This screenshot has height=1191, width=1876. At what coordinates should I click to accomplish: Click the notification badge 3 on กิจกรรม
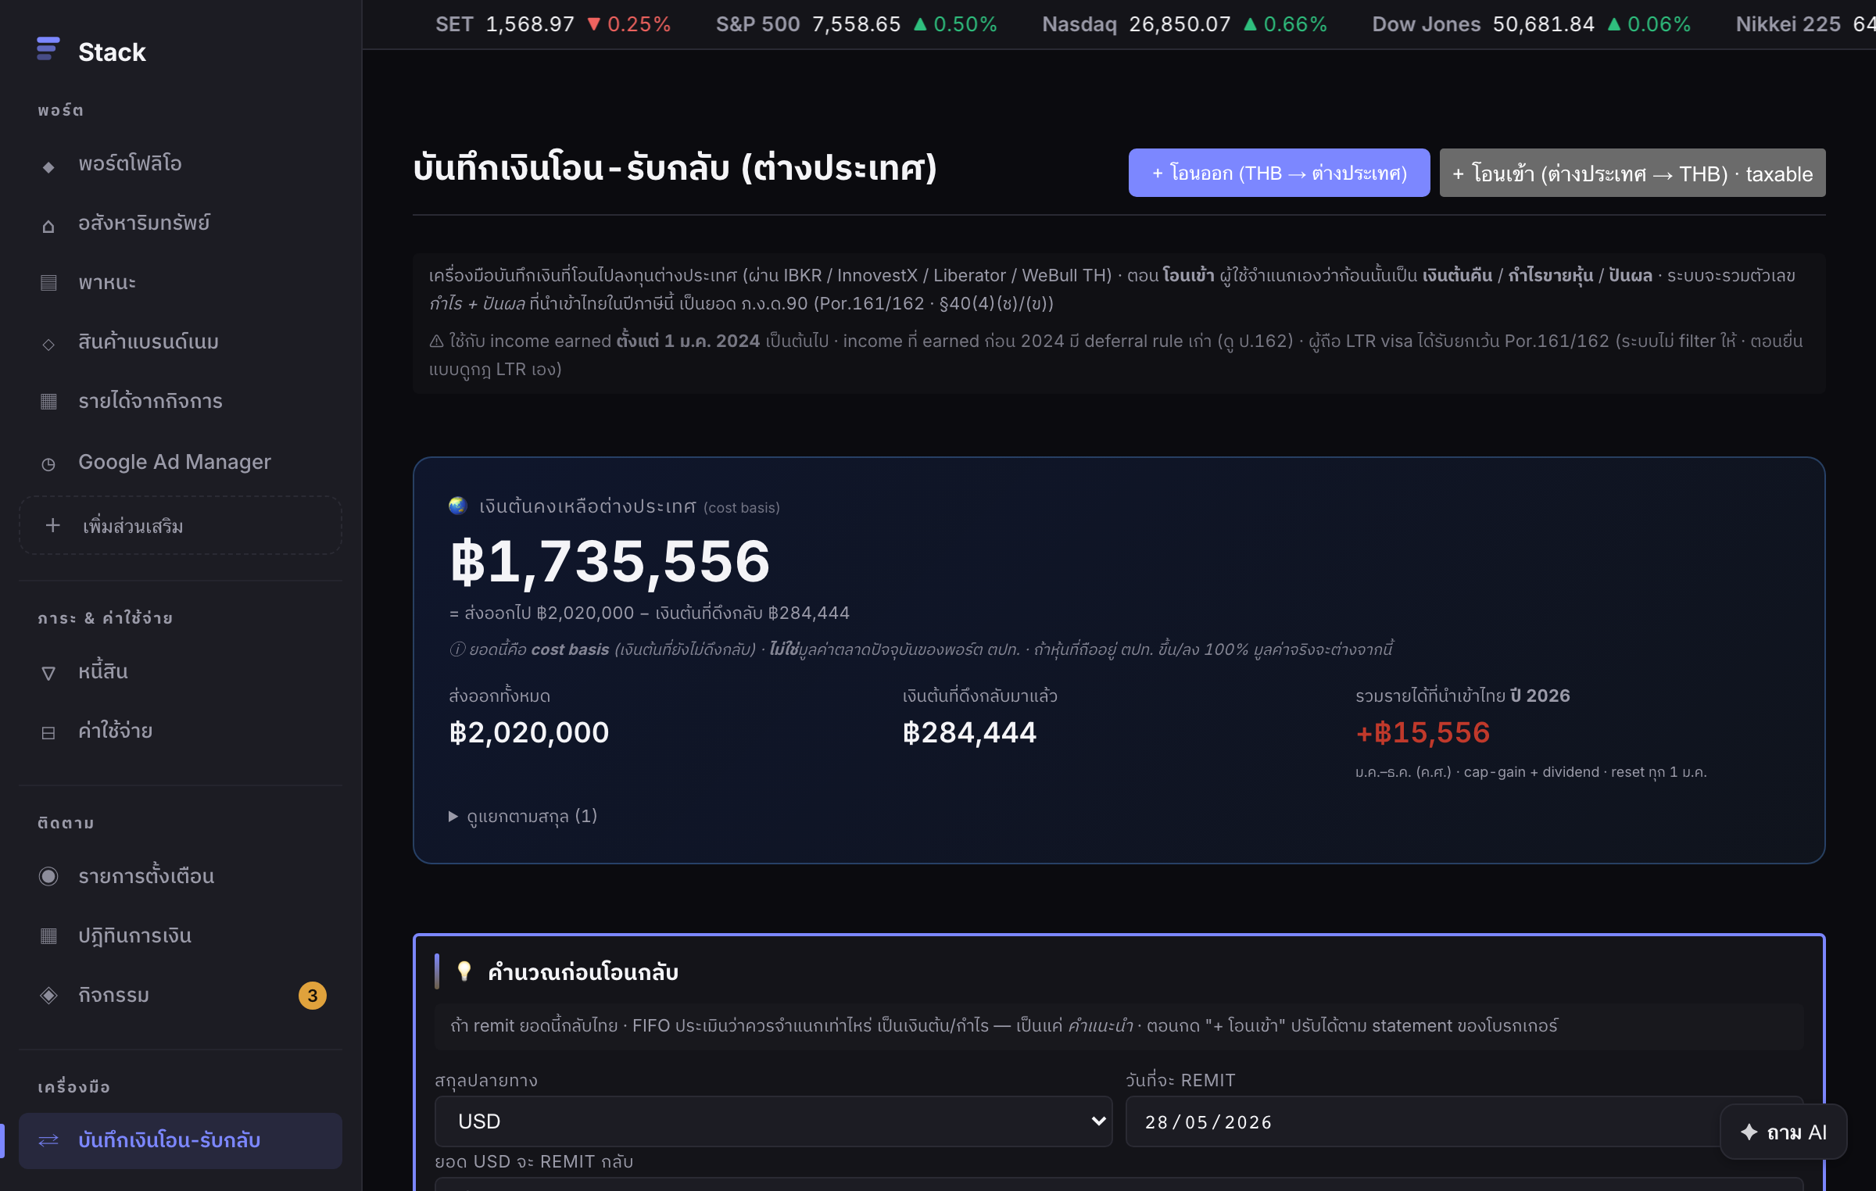coord(312,995)
